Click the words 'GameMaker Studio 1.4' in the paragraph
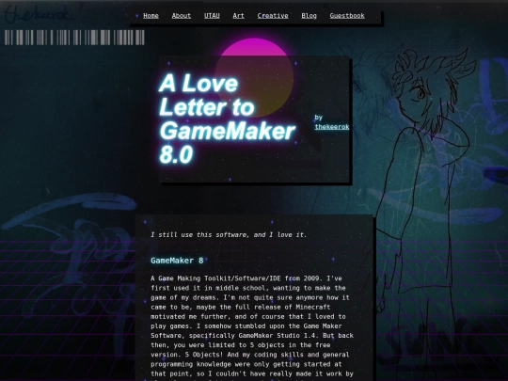Image resolution: width=508 pixels, height=381 pixels. 277,335
